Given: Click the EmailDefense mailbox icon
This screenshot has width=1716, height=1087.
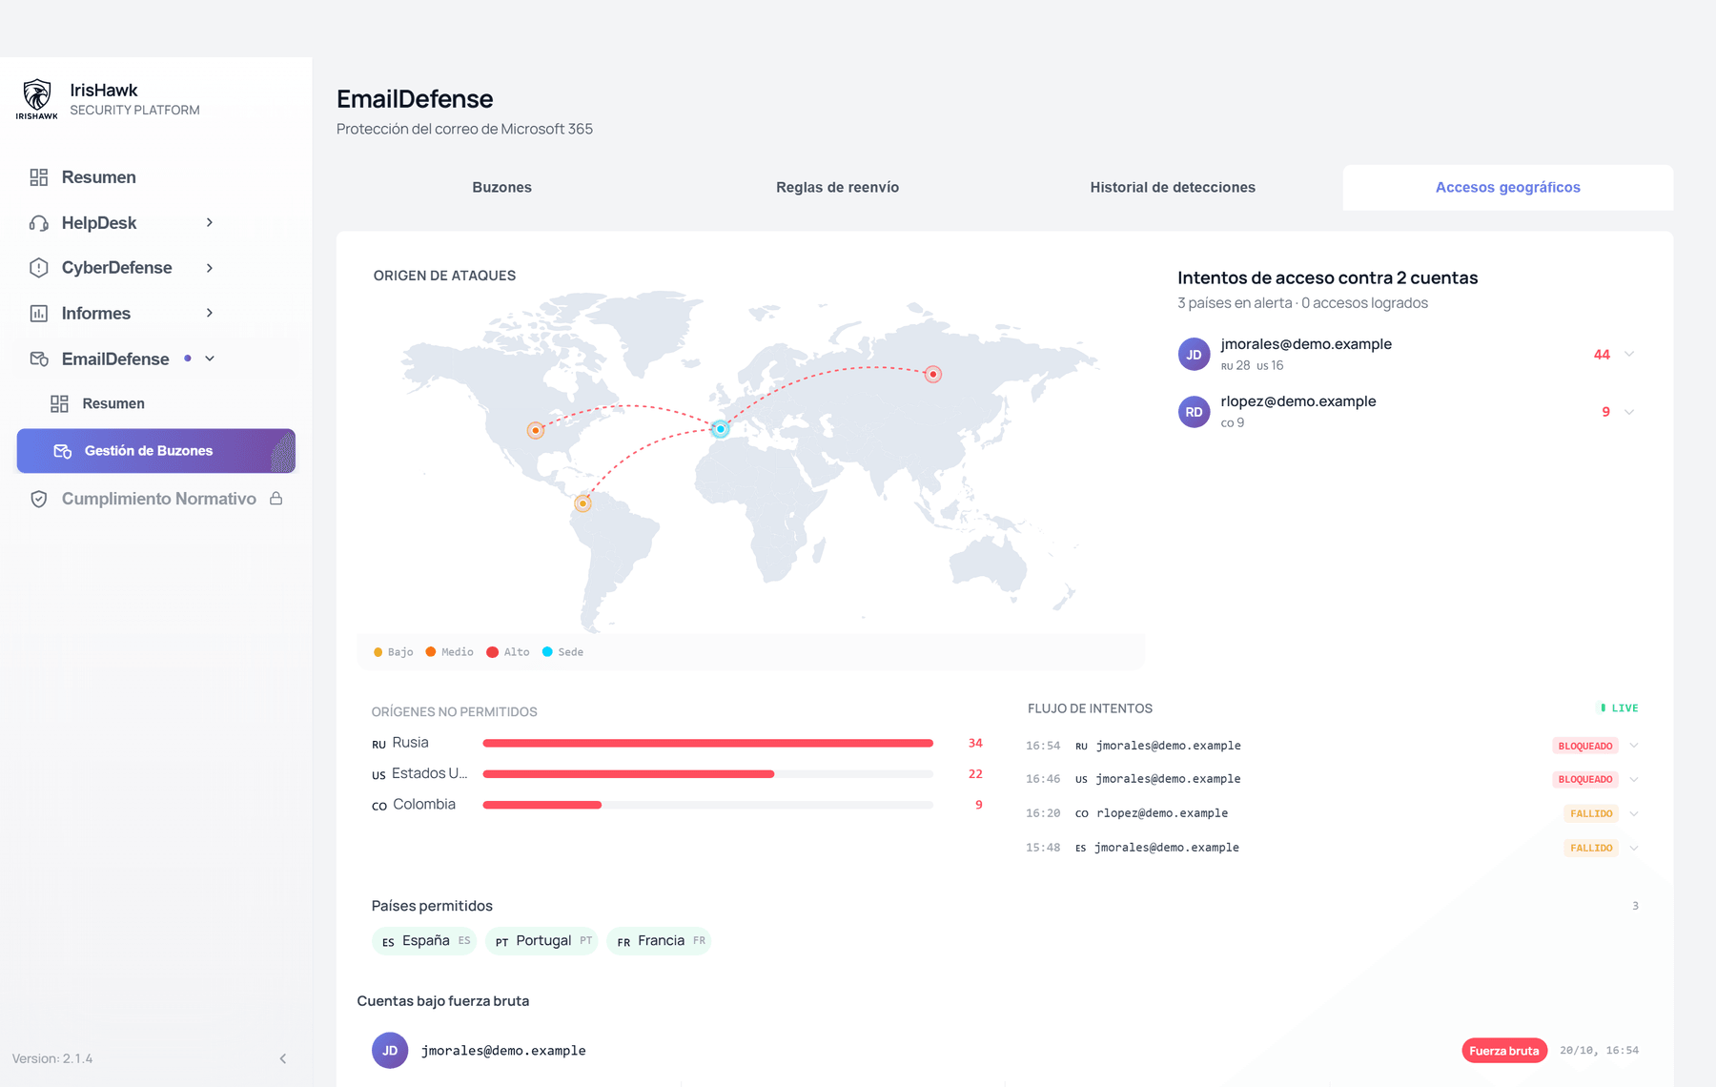Looking at the screenshot, I should point(39,359).
